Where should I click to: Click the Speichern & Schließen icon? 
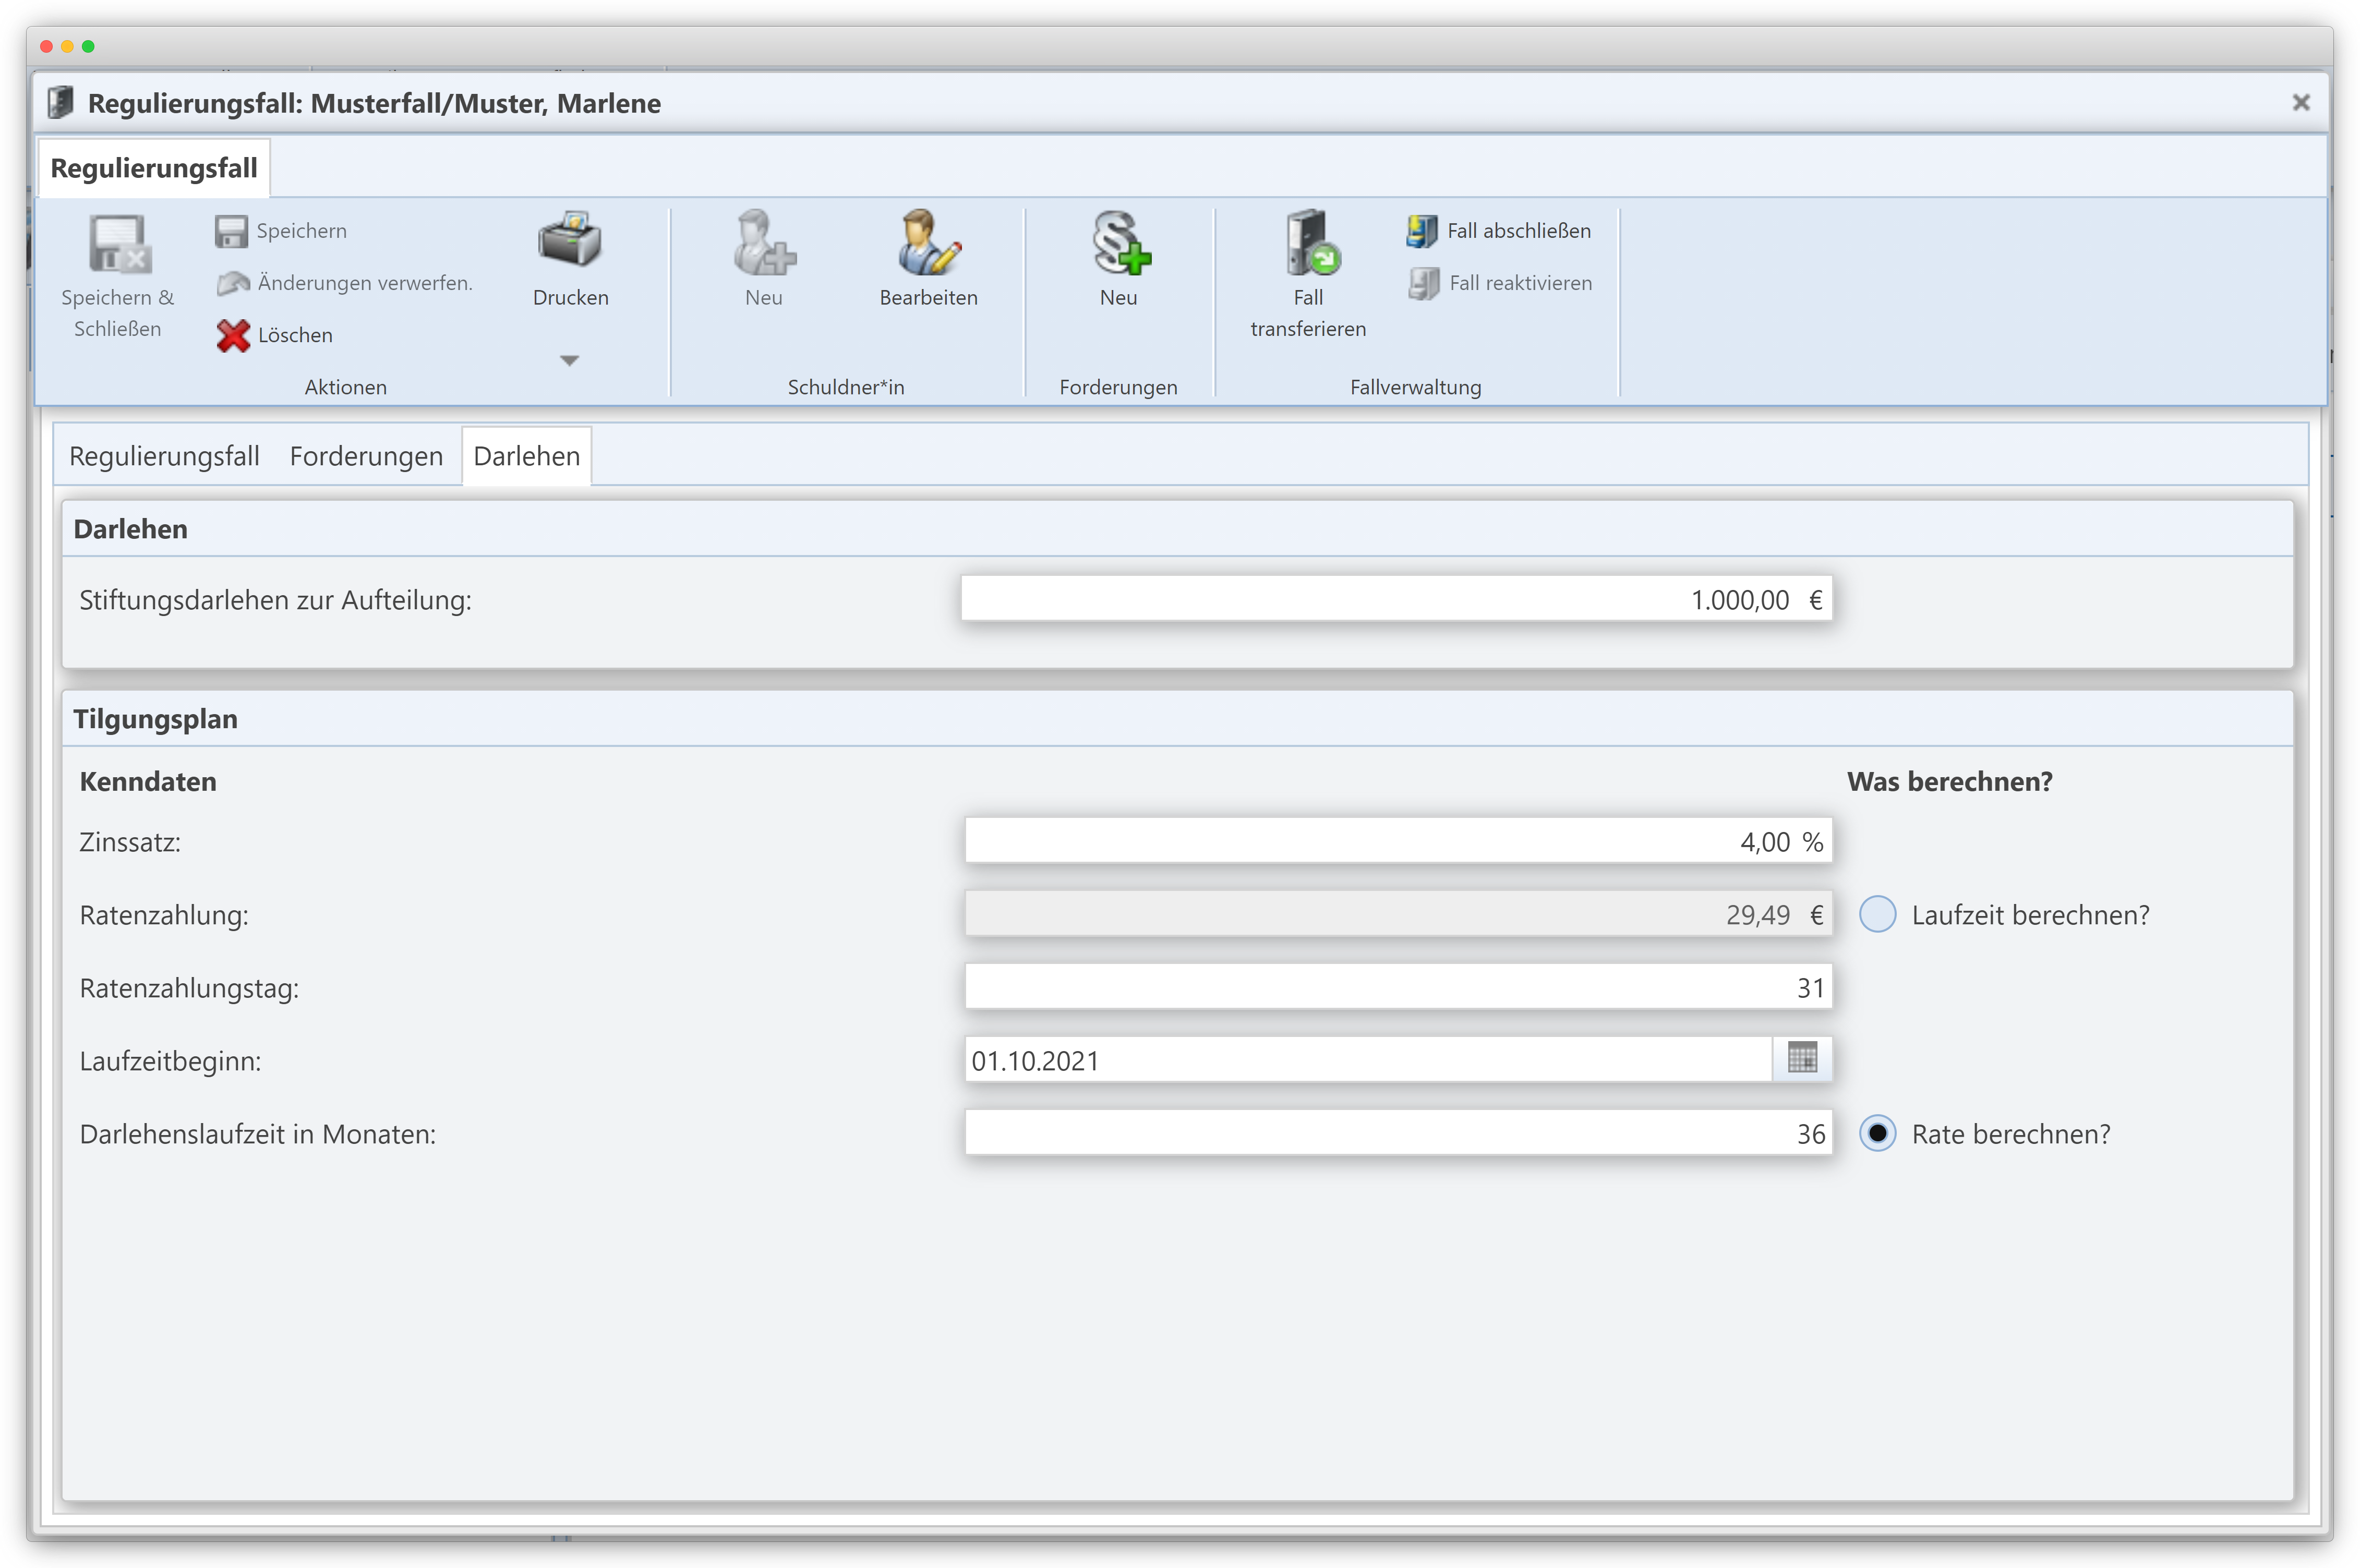coord(118,245)
